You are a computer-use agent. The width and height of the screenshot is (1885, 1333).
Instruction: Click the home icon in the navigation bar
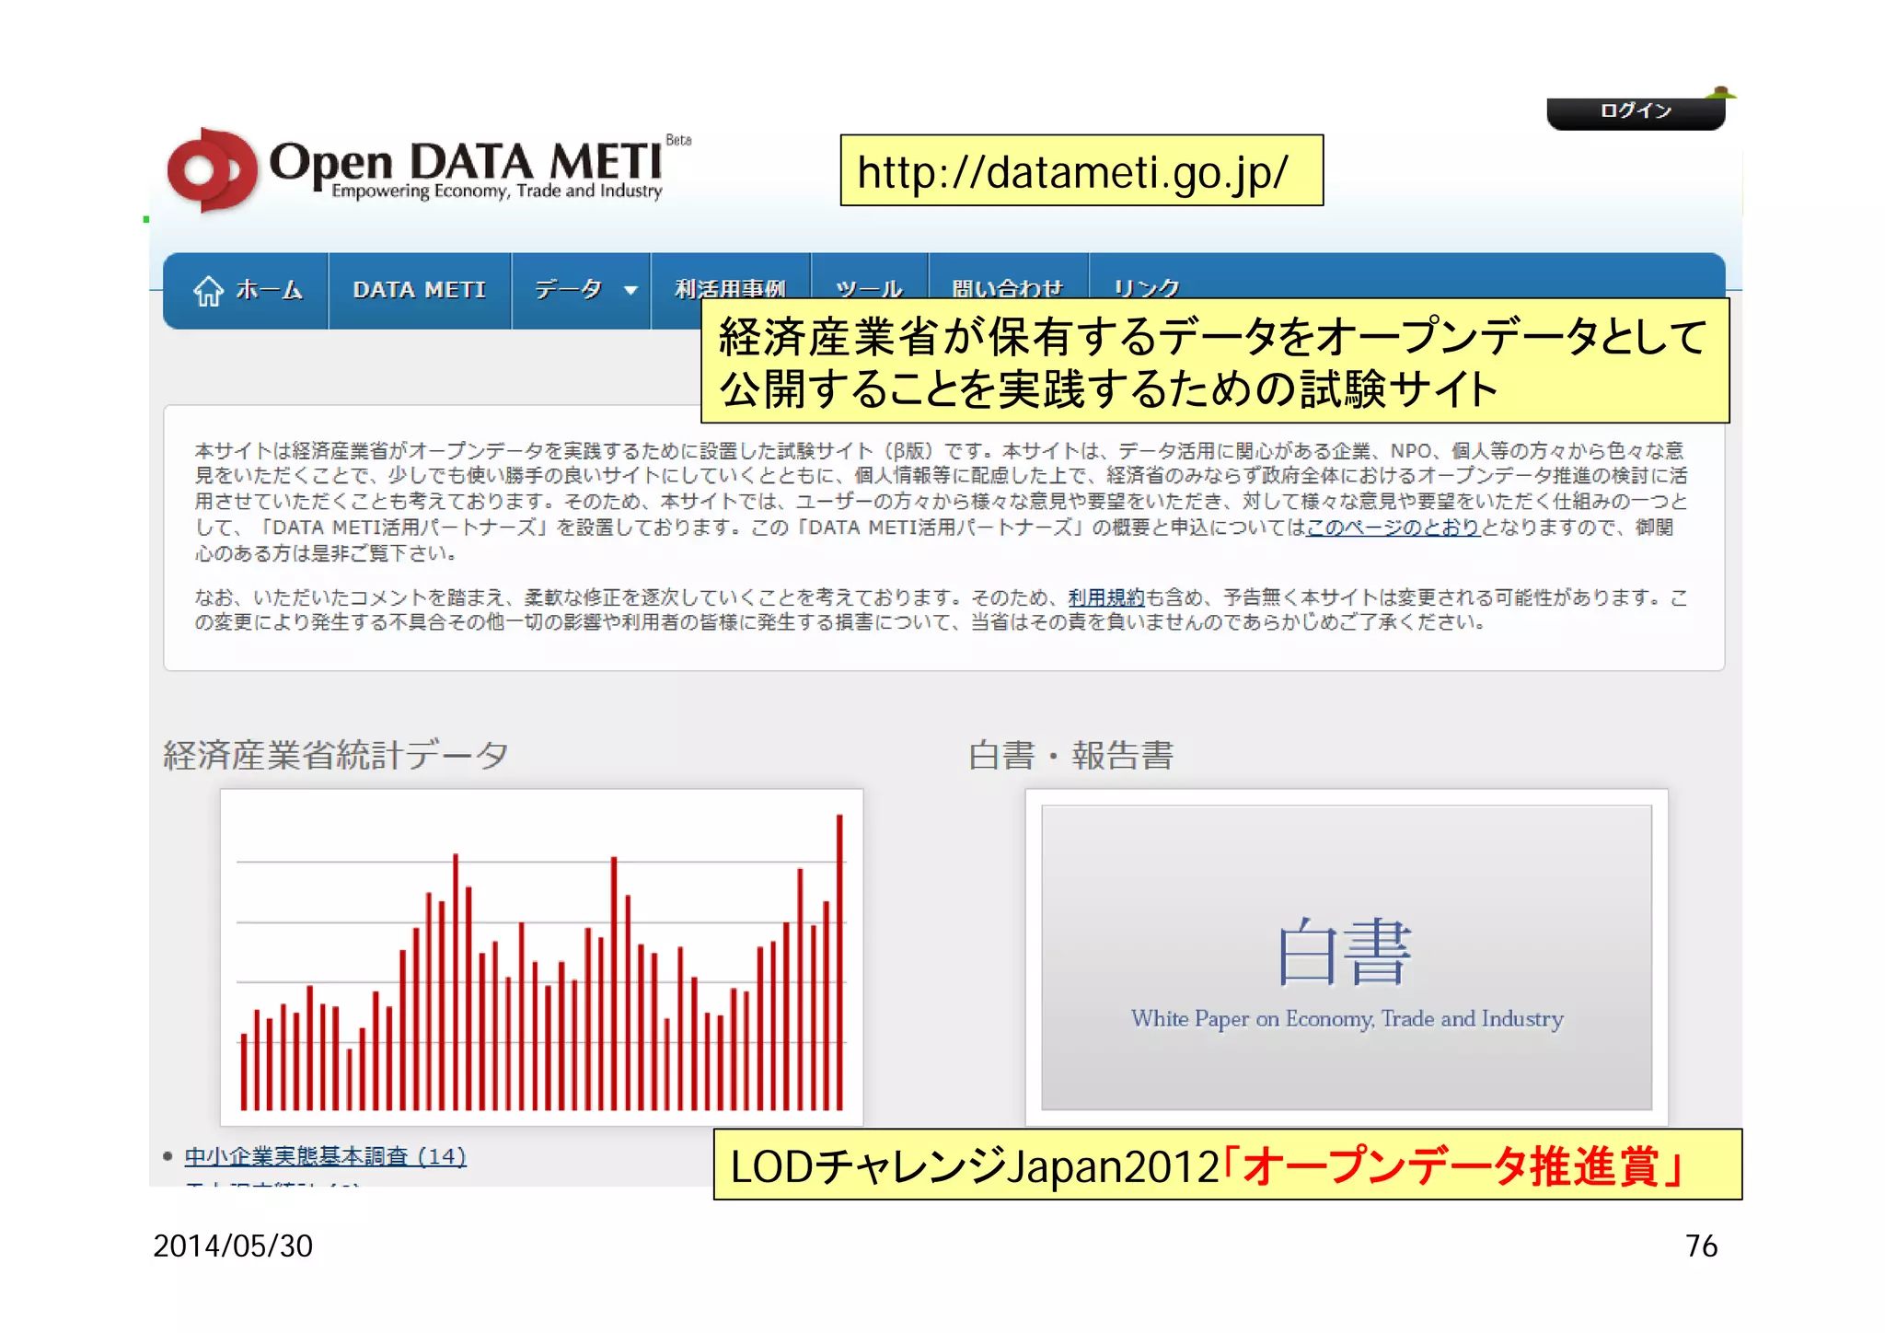coord(208,291)
